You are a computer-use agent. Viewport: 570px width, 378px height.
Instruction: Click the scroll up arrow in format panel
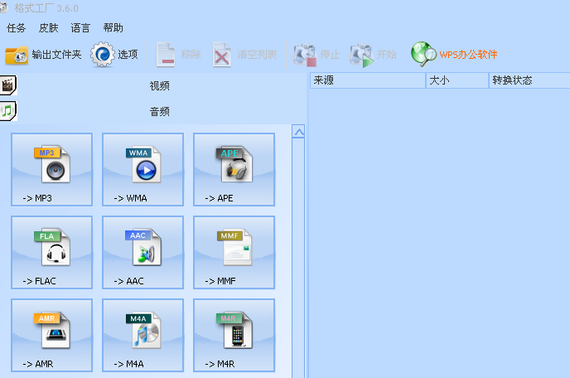299,132
